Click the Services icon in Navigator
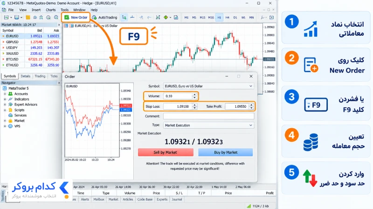The height and width of the screenshot is (209, 373). (x=10, y=115)
